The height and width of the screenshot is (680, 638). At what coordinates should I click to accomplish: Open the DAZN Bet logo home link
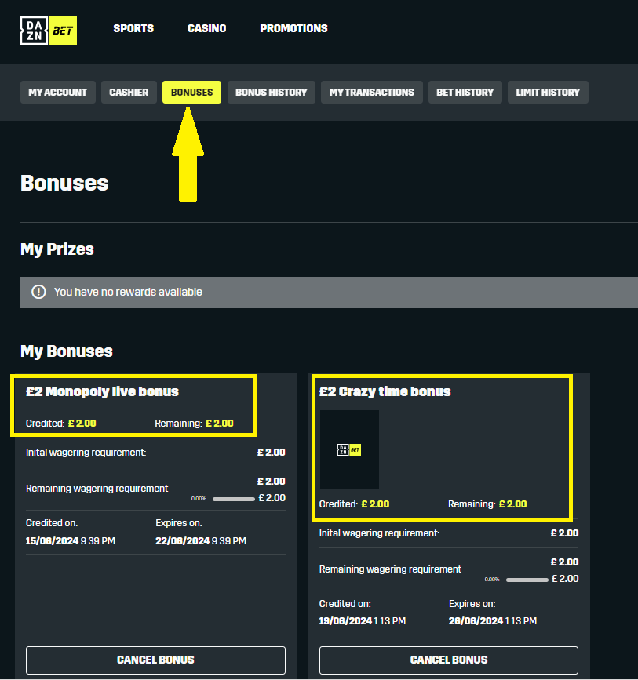pos(49,31)
